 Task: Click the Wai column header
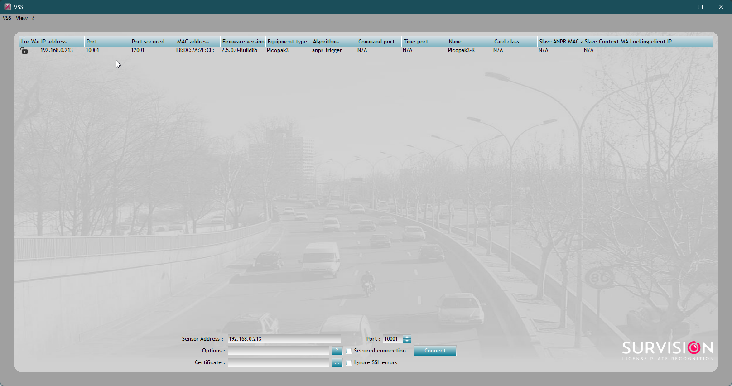tap(34, 42)
